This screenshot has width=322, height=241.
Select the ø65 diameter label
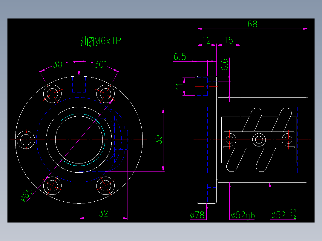tap(27, 195)
